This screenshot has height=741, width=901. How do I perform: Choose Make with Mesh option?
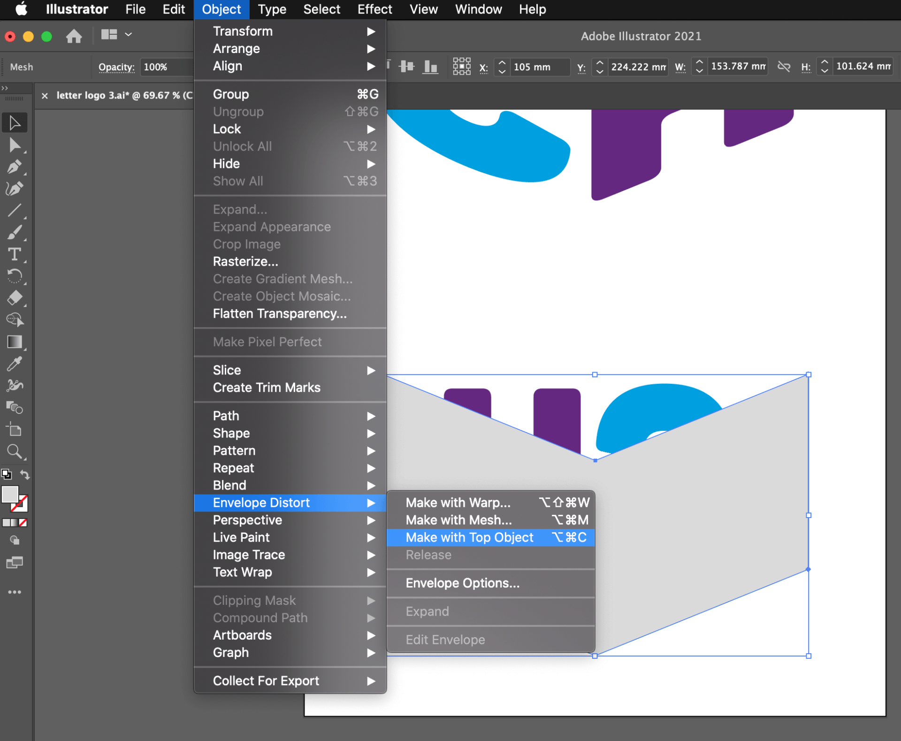[x=490, y=520]
